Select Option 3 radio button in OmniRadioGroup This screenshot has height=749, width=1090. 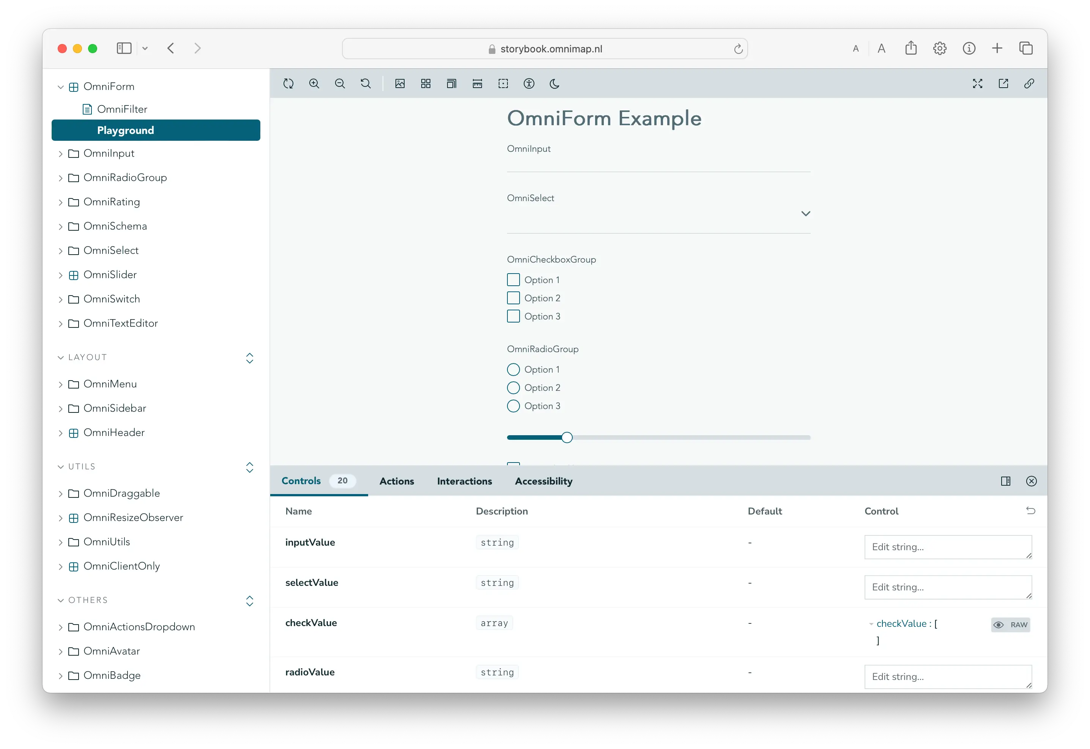513,406
